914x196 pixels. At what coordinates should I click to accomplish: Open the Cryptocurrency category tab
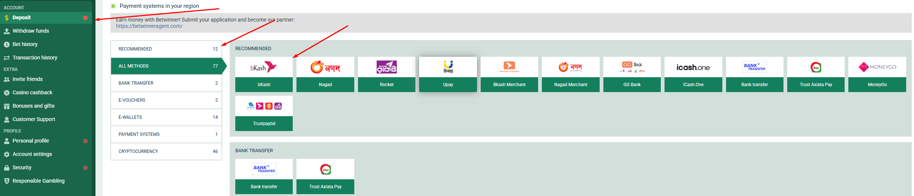pyautogui.click(x=166, y=151)
